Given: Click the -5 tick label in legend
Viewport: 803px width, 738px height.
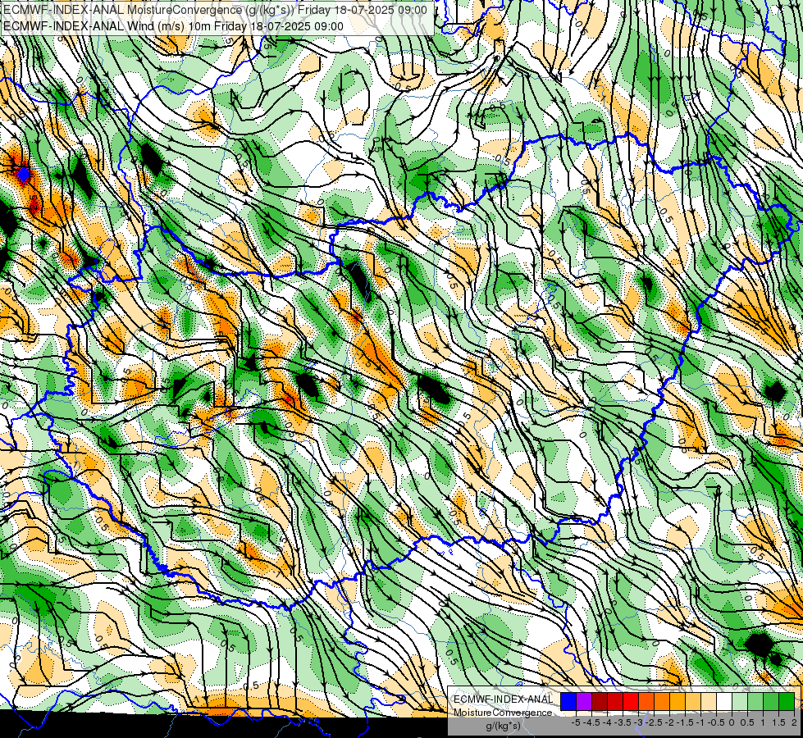Looking at the screenshot, I should (x=576, y=722).
